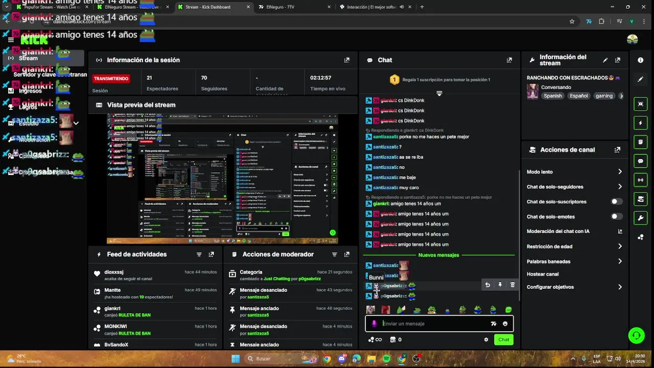Screen dimensions: 654x368
Task: Open the green support headset button
Action: point(636,335)
